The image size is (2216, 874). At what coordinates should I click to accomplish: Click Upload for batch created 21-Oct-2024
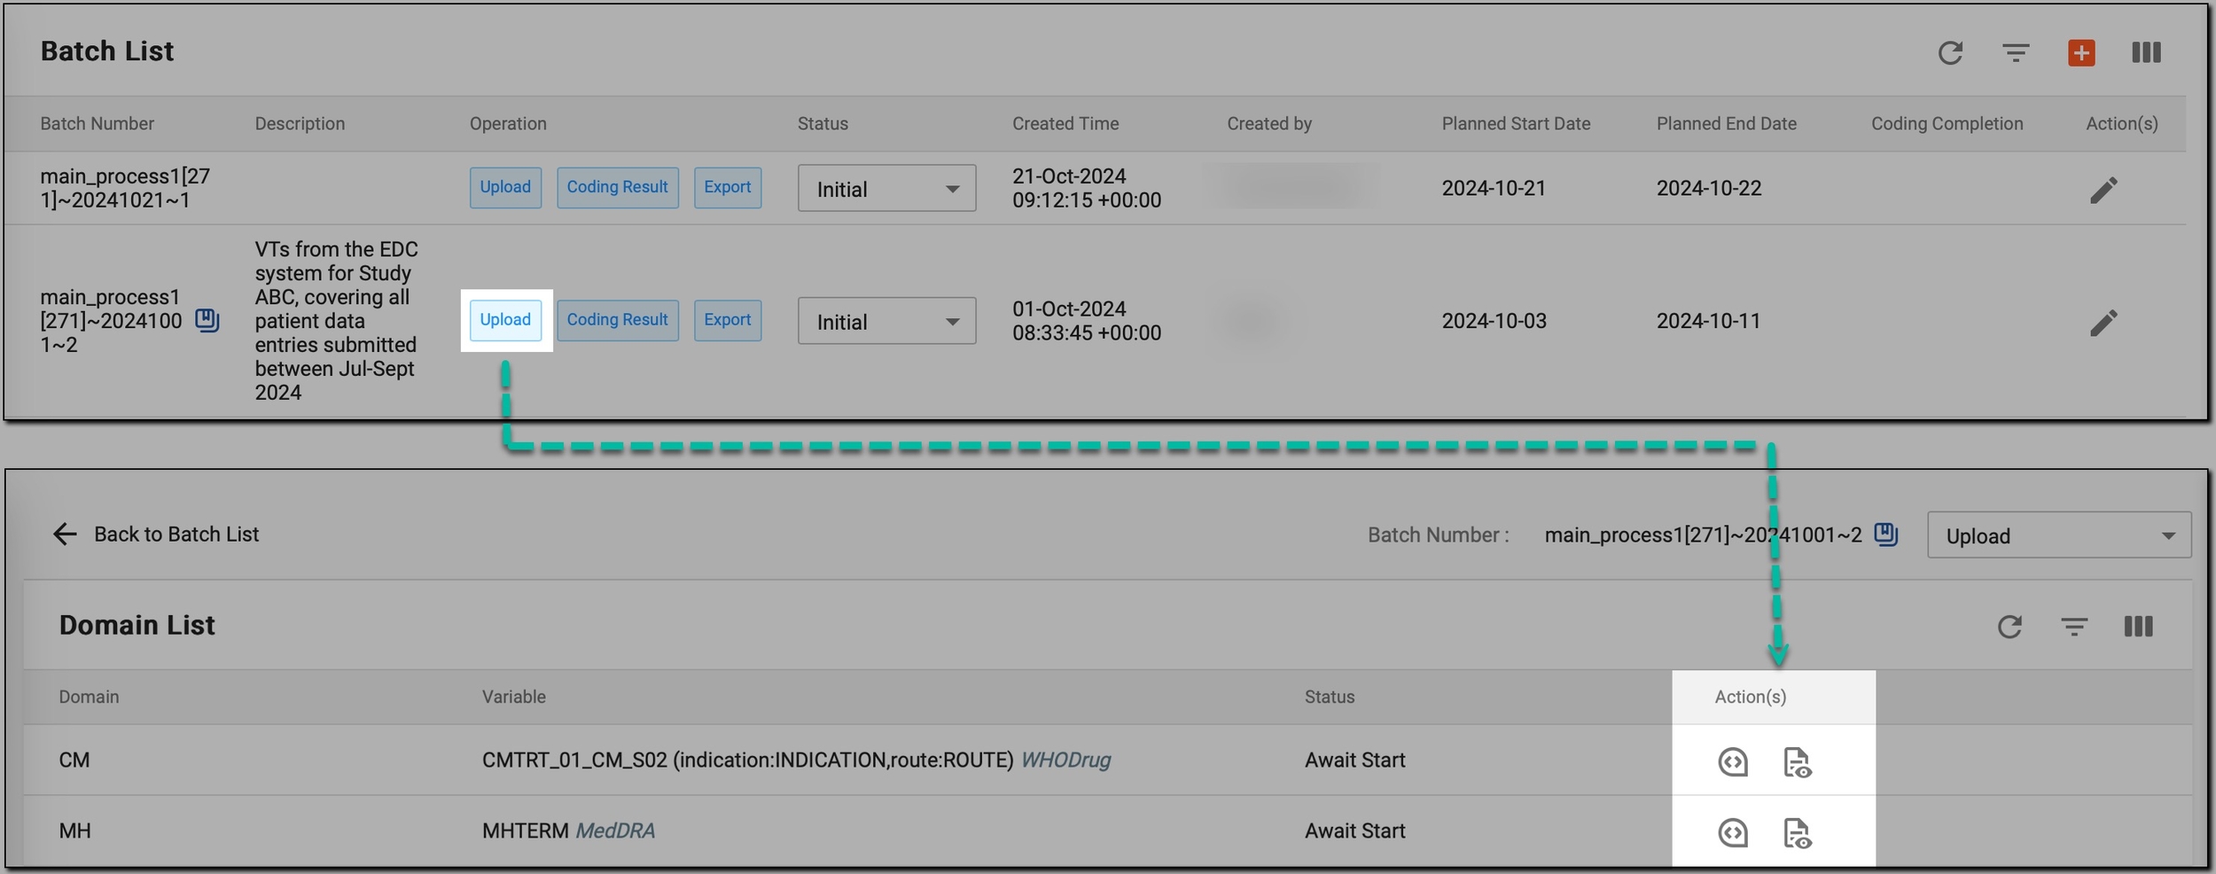coord(505,188)
